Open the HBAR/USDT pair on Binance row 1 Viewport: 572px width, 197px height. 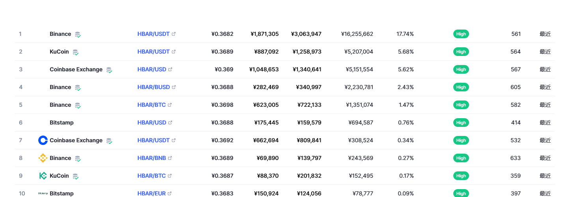153,34
